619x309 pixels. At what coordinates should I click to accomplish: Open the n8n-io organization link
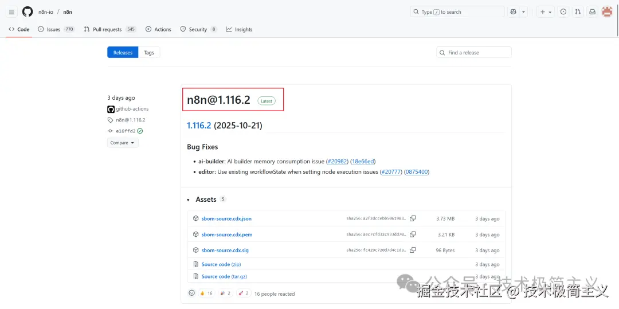pyautogui.click(x=46, y=12)
